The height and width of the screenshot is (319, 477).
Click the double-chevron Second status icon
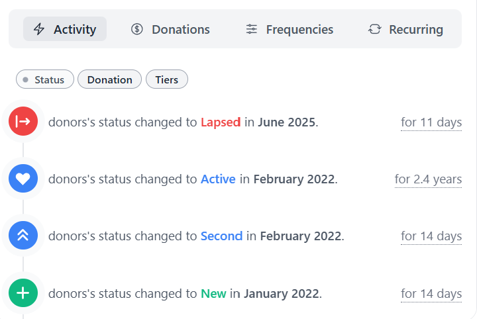click(23, 236)
